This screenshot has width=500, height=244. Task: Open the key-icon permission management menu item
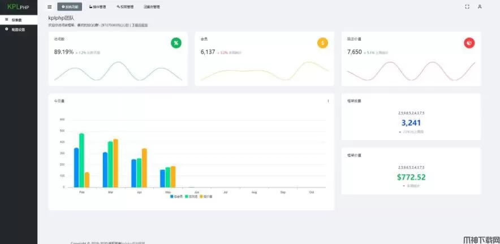[125, 7]
